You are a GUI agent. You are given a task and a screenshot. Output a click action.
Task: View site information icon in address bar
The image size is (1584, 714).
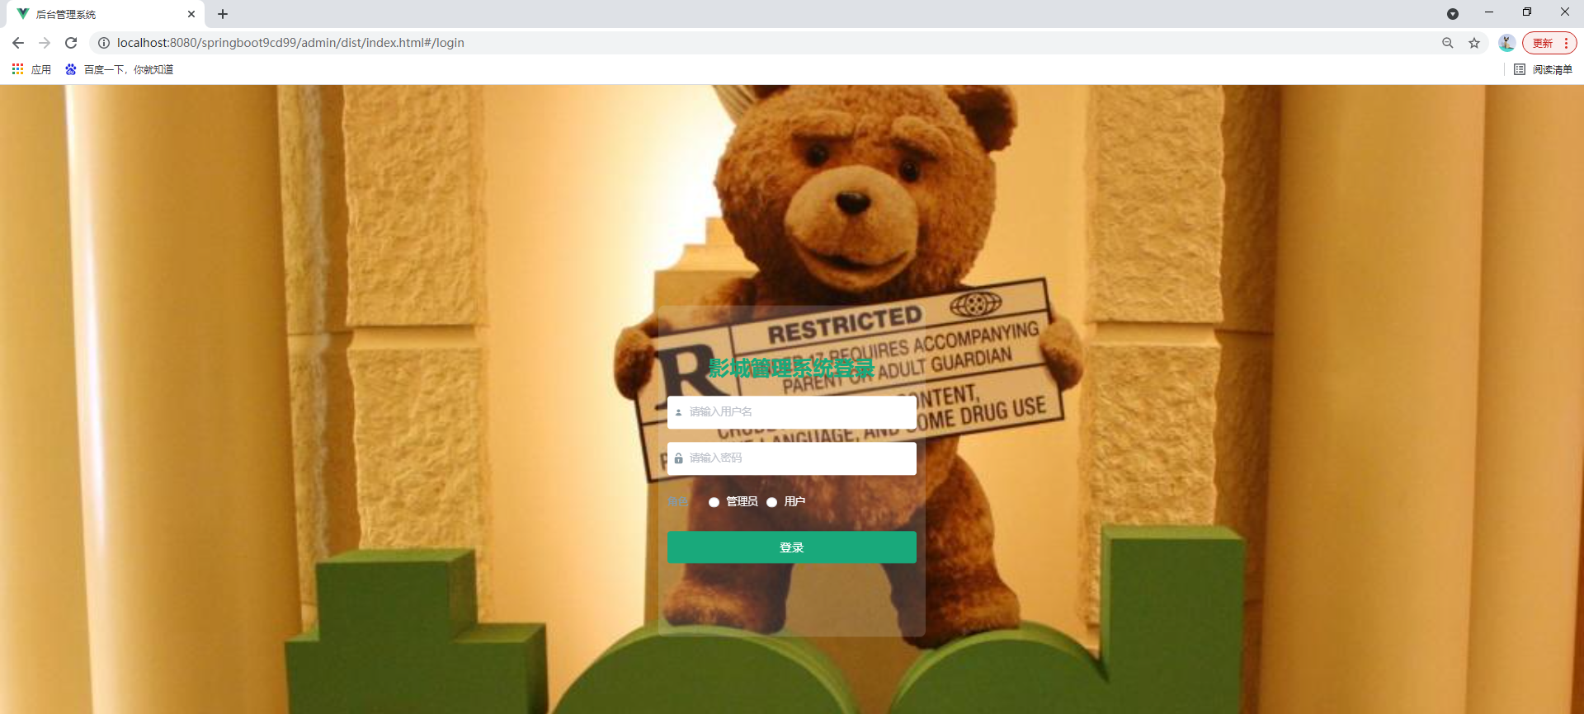104,43
